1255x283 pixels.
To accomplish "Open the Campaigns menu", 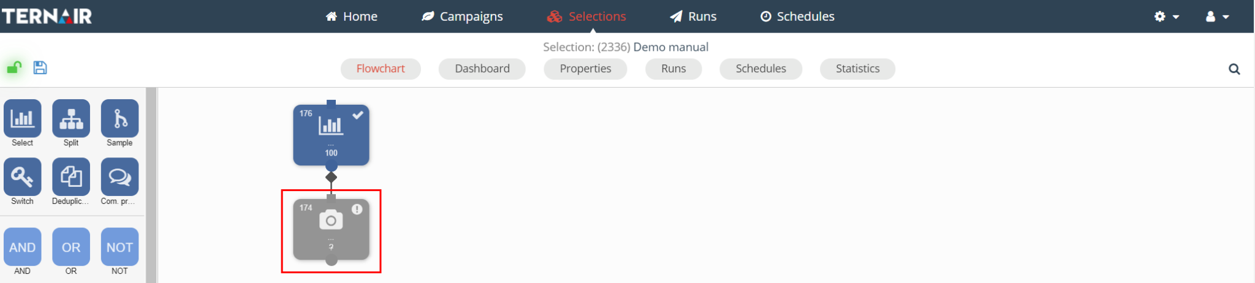I will pos(462,17).
